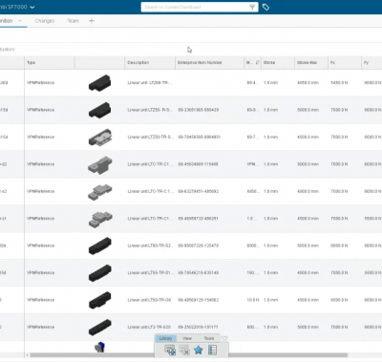Viewport: 382px width, 362px height.
Task: Select the Library tab of the action bar
Action: (165, 338)
